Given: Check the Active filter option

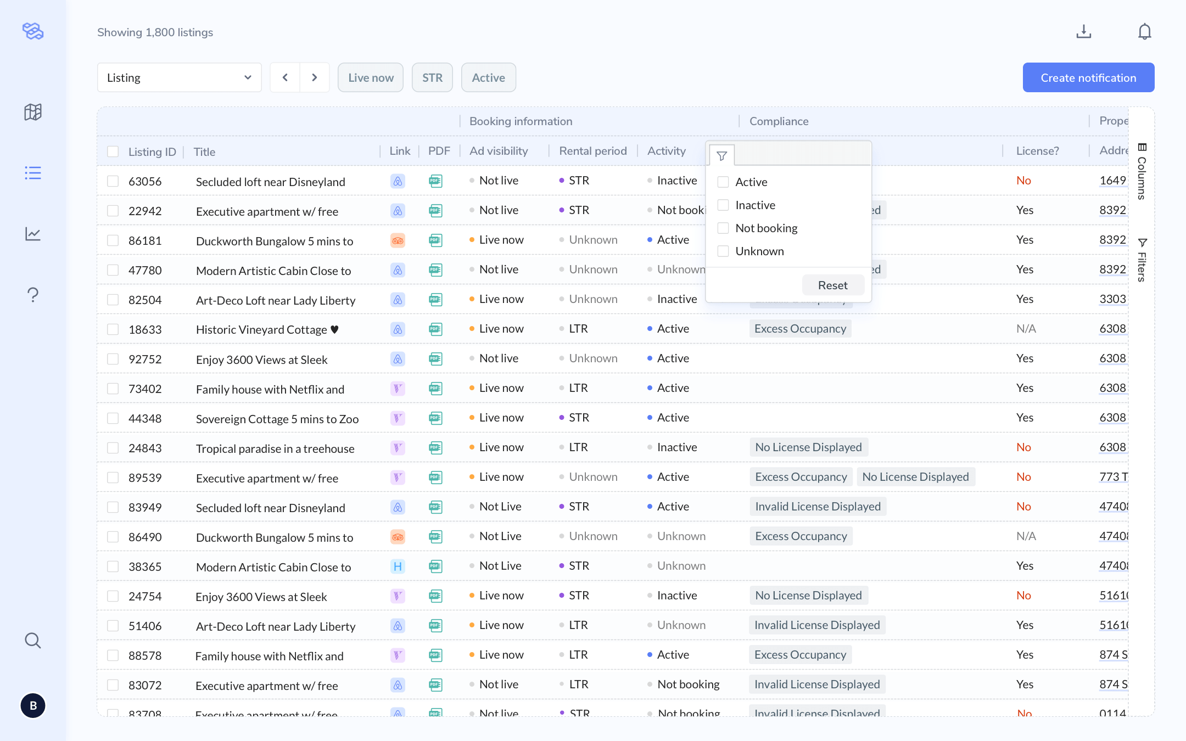Looking at the screenshot, I should tap(723, 182).
